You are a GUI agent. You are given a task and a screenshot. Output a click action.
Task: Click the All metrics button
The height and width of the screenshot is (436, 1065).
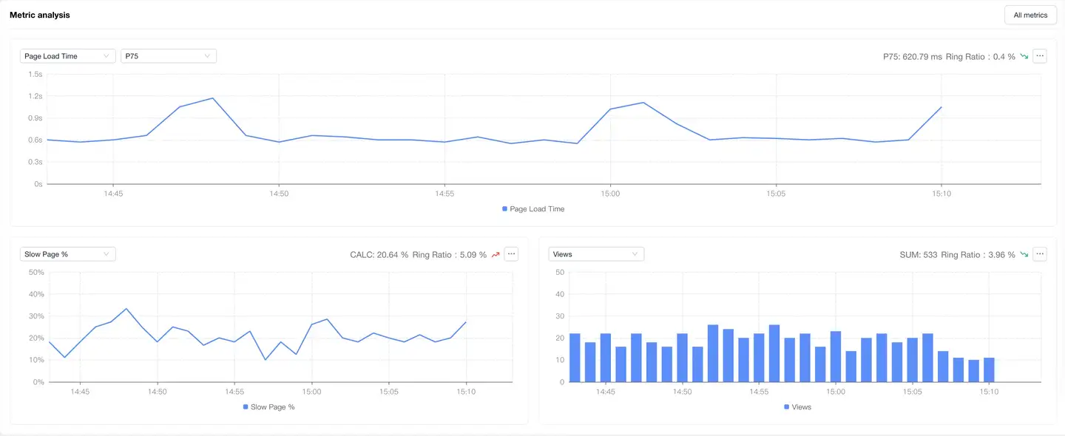pos(1030,15)
